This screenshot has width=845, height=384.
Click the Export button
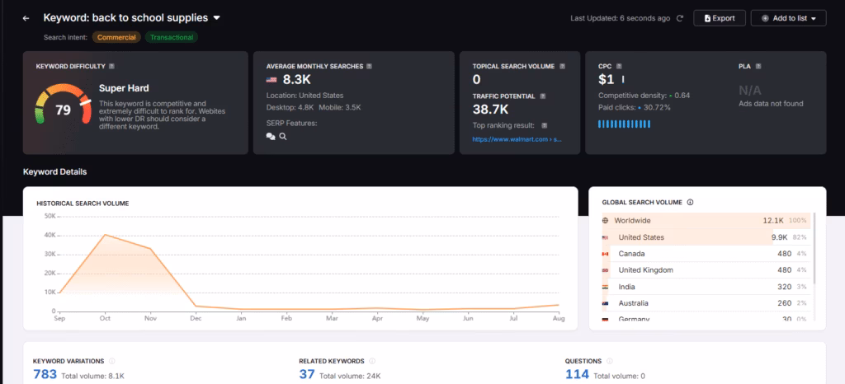pyautogui.click(x=720, y=18)
